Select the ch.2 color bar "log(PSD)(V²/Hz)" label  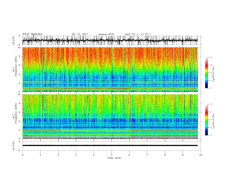[213, 121]
